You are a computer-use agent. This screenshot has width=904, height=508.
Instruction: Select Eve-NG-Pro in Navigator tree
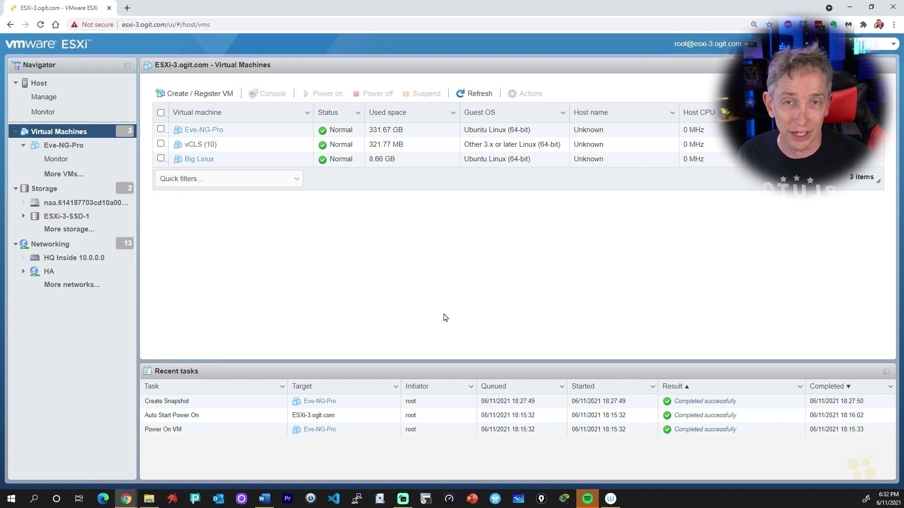tap(64, 144)
